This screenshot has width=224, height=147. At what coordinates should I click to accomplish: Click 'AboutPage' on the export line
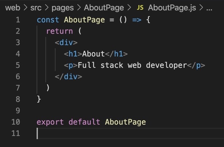coord(126,122)
